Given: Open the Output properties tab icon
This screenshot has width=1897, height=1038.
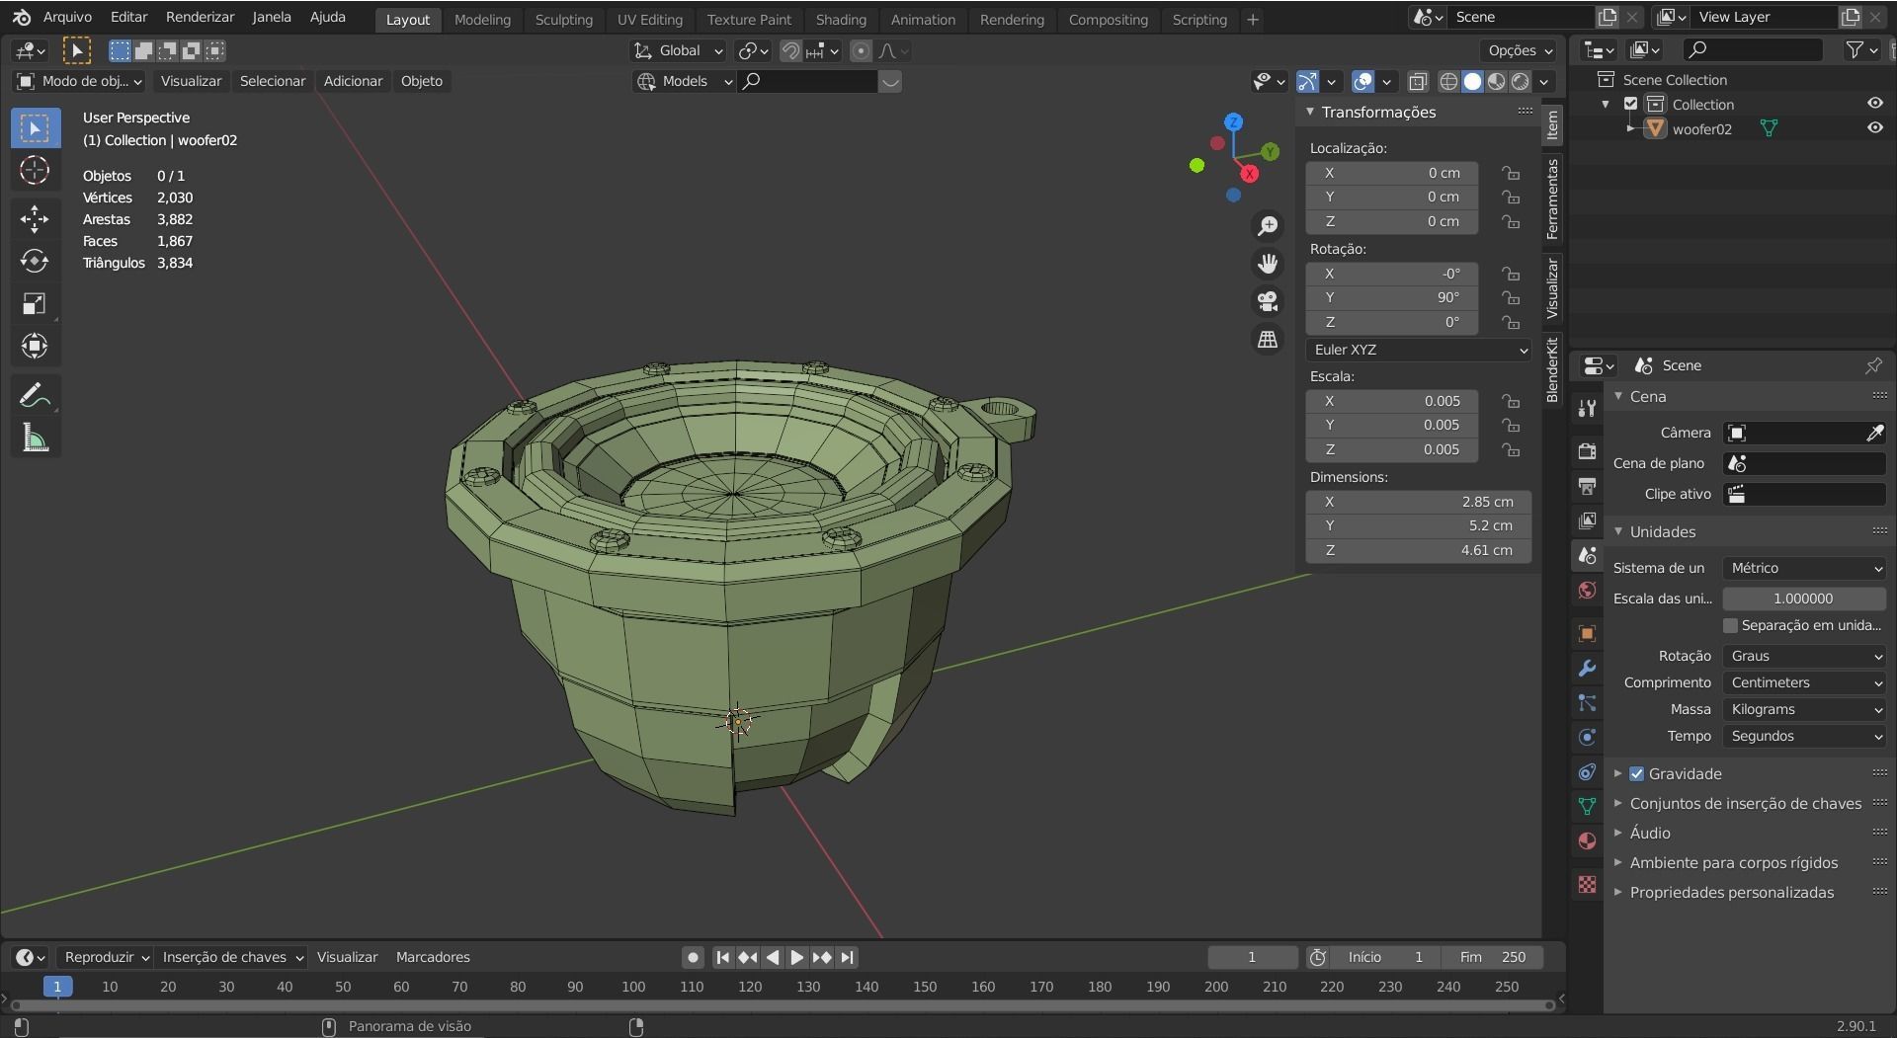Looking at the screenshot, I should (x=1587, y=486).
